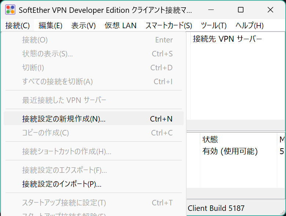Click the 状態 column header
This screenshot has height=216, width=286.
(210, 139)
